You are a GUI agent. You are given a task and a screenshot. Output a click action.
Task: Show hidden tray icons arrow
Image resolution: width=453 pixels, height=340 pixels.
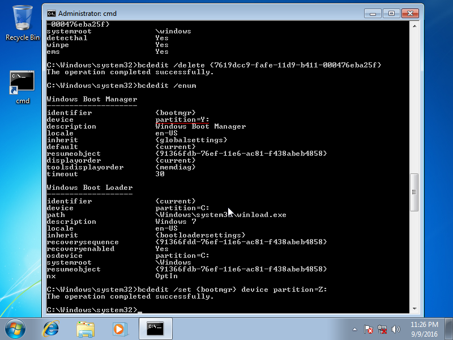pos(355,329)
